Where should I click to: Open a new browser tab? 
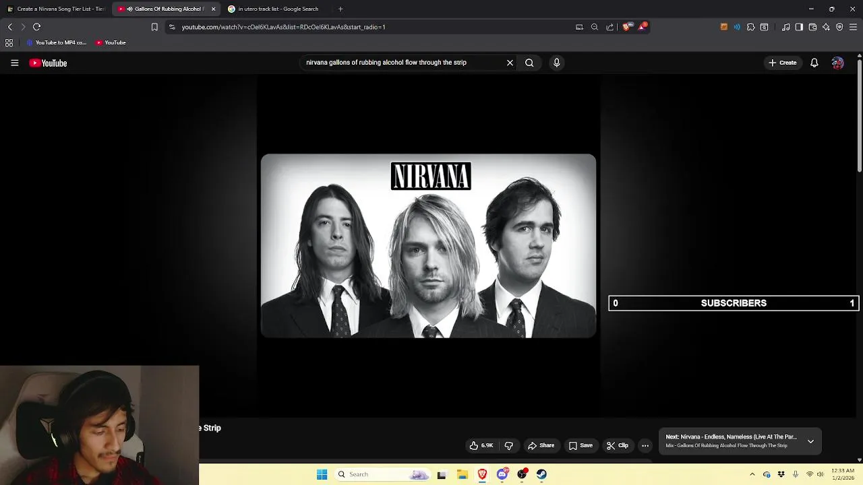coord(340,9)
